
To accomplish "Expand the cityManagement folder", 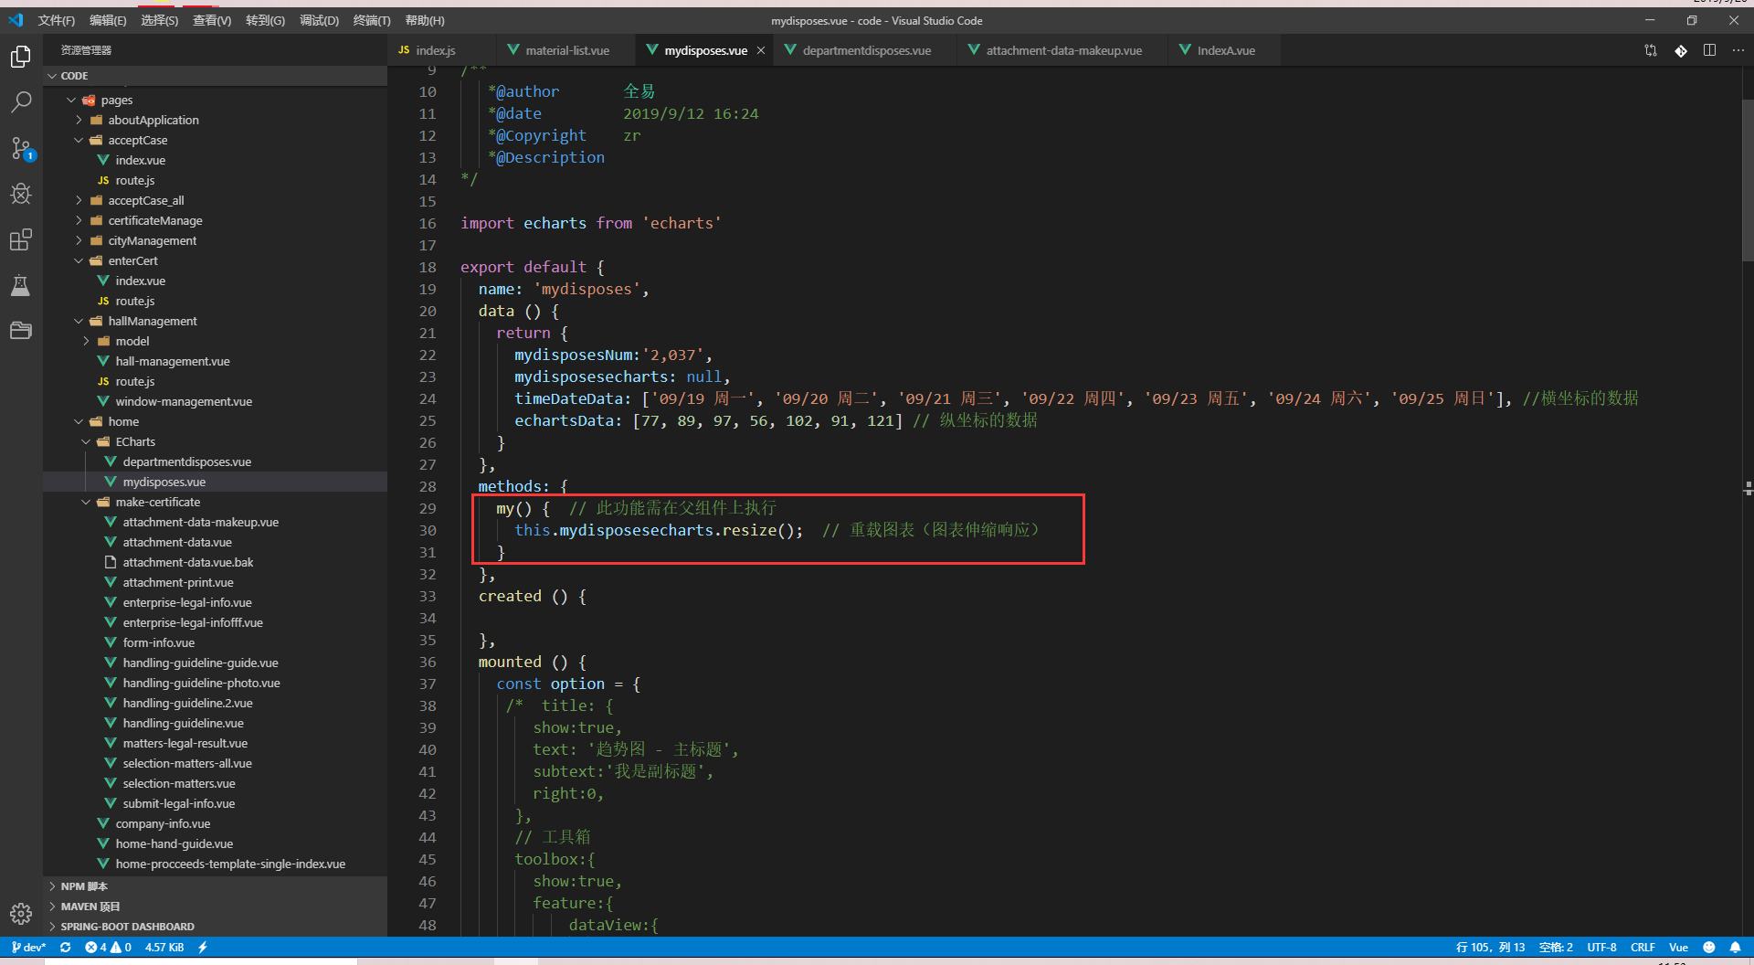I will tap(216, 240).
